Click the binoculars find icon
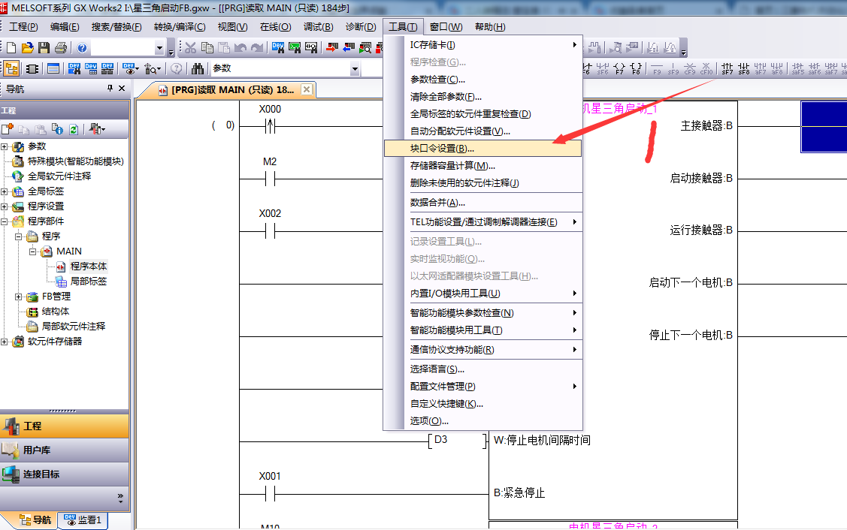Screen dimensions: 847x530 coord(198,69)
